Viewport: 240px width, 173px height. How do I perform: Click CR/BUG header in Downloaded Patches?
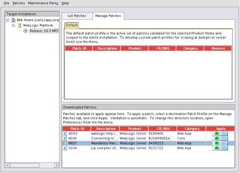163,129
